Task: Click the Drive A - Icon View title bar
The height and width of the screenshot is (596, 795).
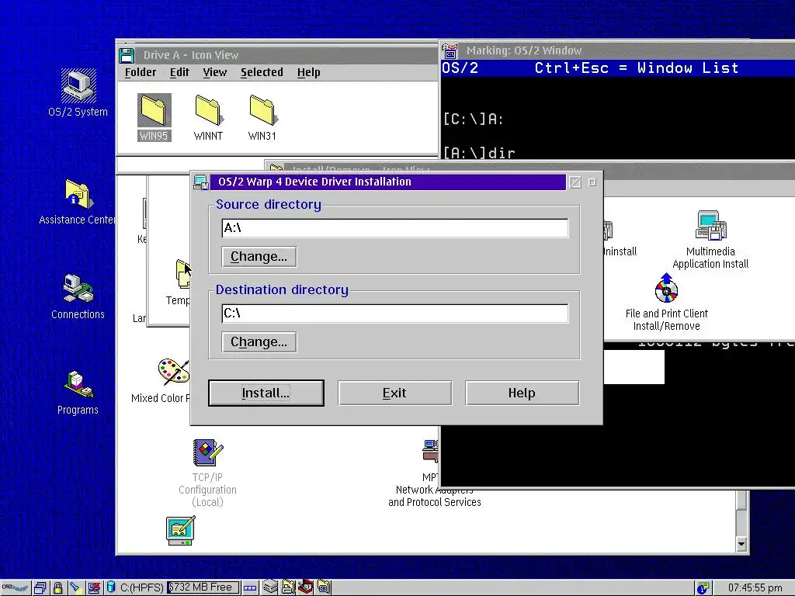Action: click(x=287, y=55)
